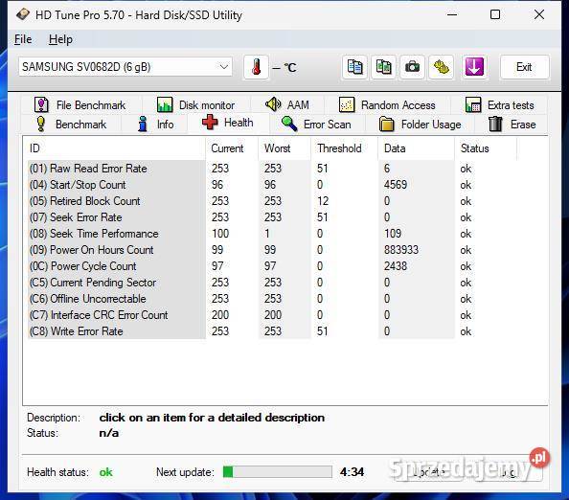569x500 pixels.
Task: Click the green ok health status text
Action: coord(106,472)
